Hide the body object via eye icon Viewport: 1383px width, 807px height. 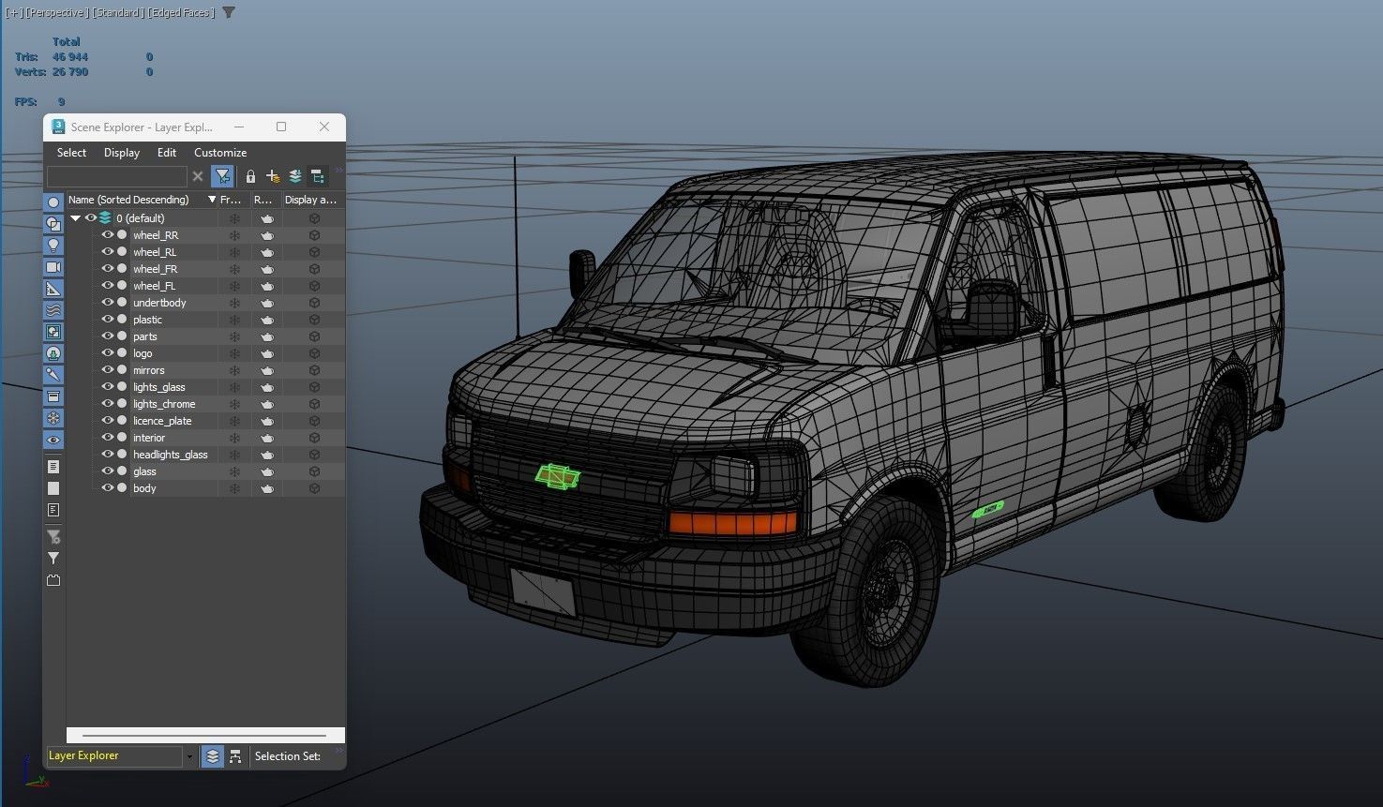coord(108,488)
